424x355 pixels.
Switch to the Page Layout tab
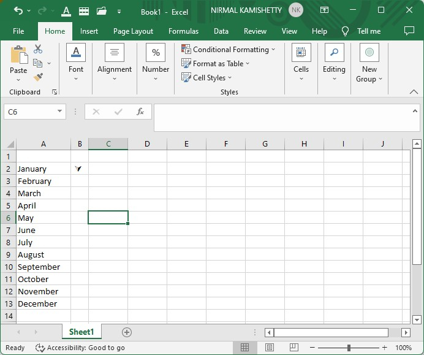click(133, 31)
